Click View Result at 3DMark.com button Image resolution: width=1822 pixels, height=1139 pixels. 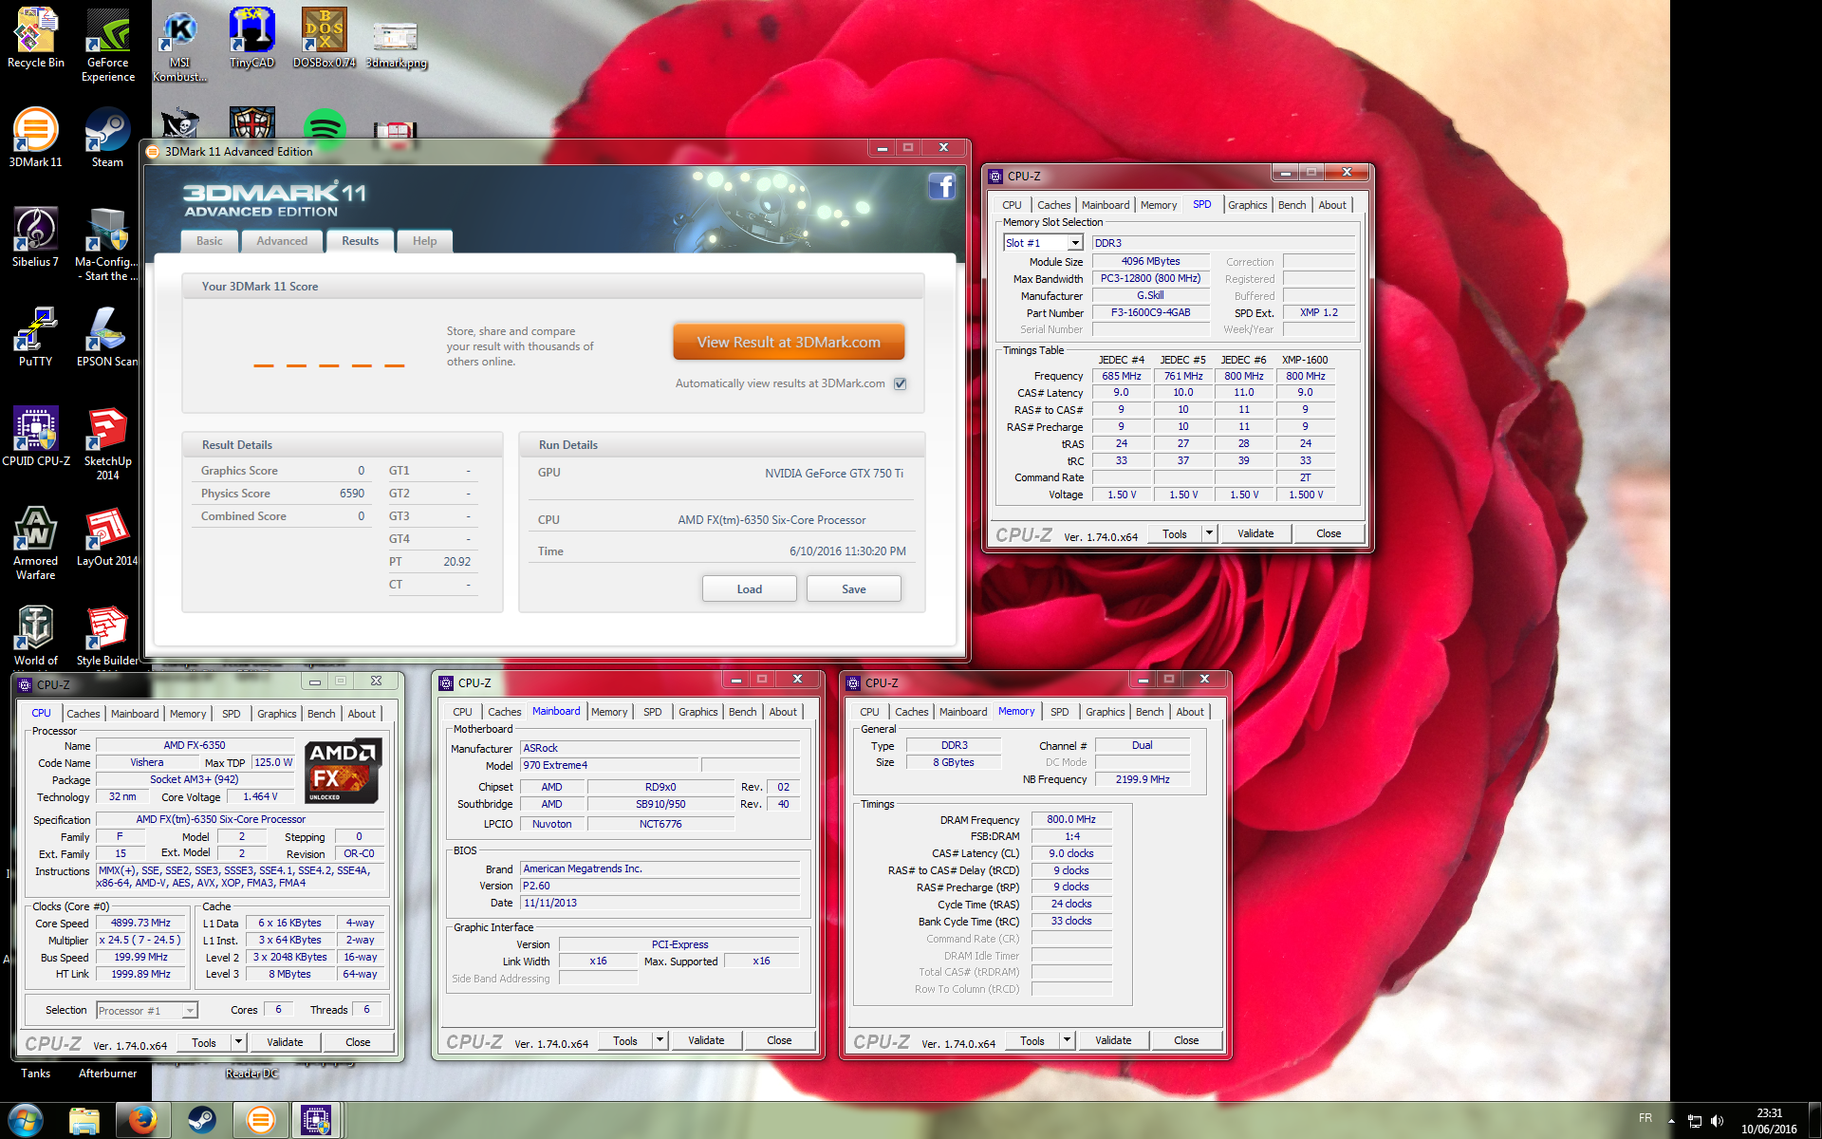pos(789,342)
